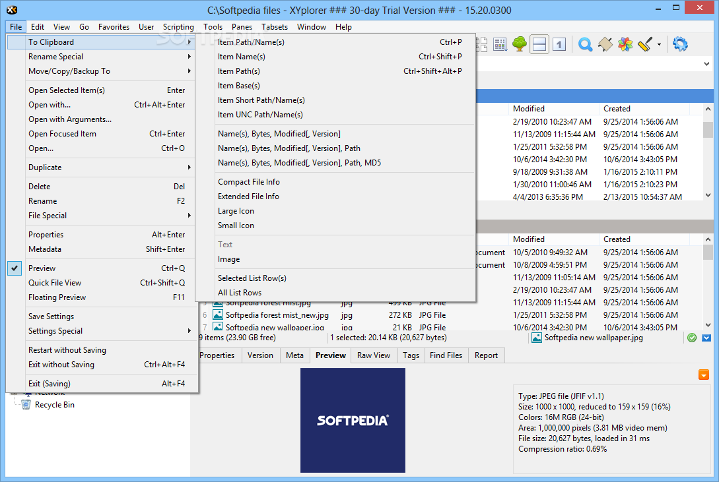Click the Recycle Bin icon in the tree
The width and height of the screenshot is (719, 482).
(x=26, y=405)
